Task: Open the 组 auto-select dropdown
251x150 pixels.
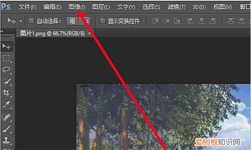Action: [79, 21]
